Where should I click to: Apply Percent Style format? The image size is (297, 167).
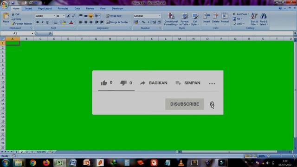(x=143, y=22)
